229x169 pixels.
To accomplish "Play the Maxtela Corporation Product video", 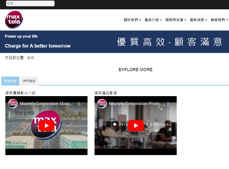I will coord(135,126).
